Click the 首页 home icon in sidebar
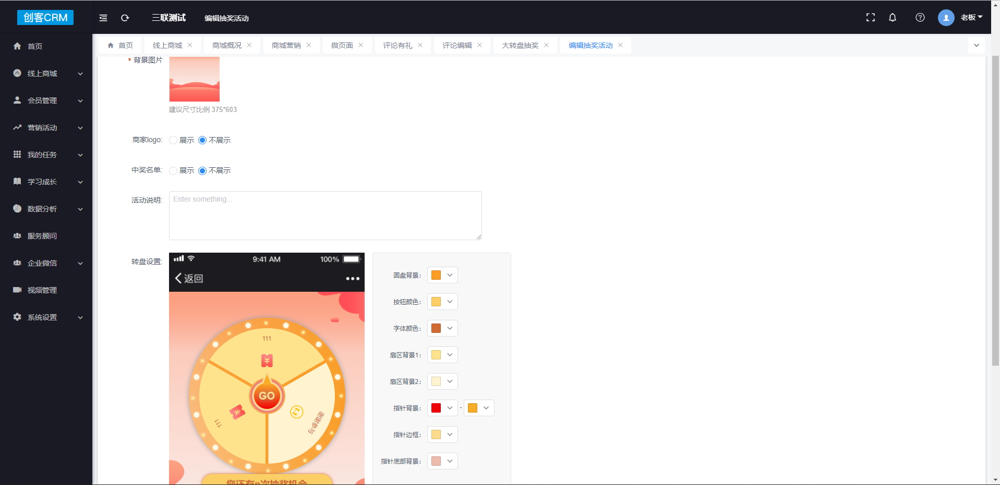1000x485 pixels. pos(17,46)
